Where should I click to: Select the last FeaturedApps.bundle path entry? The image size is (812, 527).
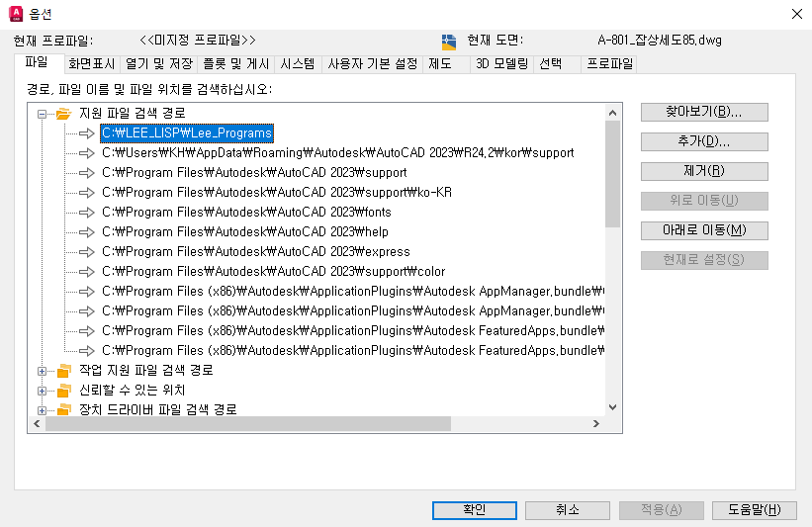click(x=353, y=351)
